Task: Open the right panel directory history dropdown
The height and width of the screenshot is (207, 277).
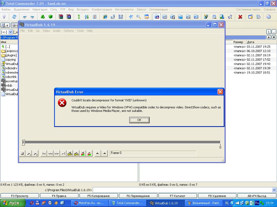Action: click(274, 37)
